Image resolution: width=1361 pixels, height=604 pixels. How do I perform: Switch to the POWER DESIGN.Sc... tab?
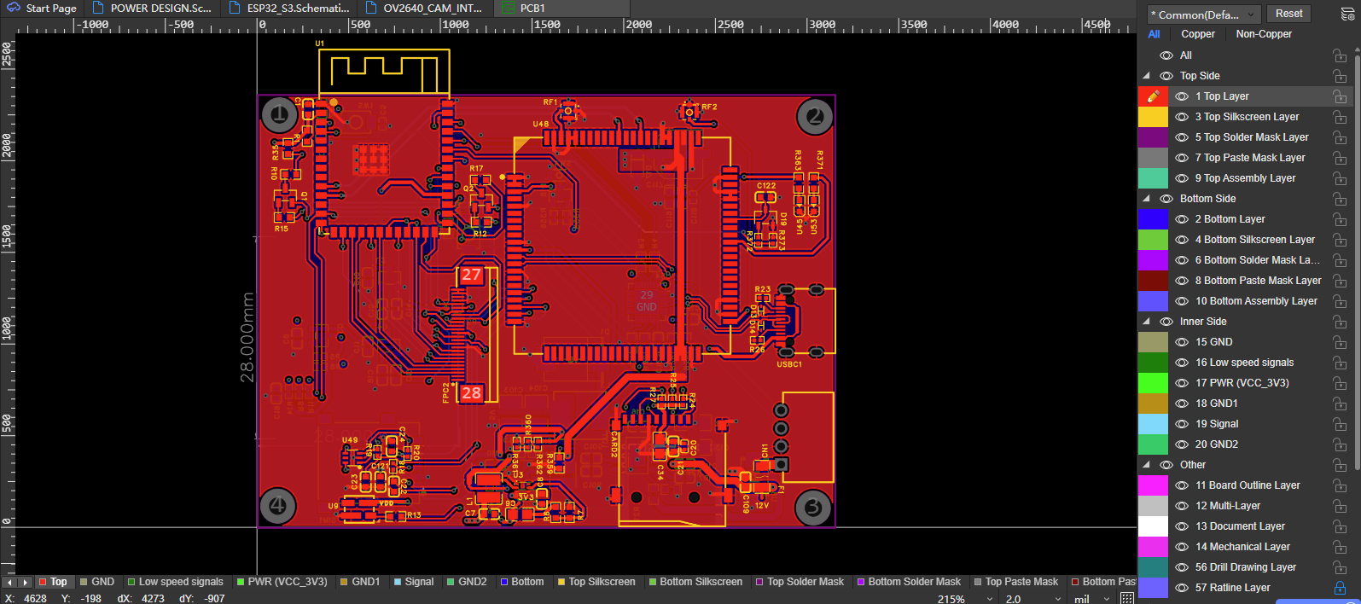point(152,9)
